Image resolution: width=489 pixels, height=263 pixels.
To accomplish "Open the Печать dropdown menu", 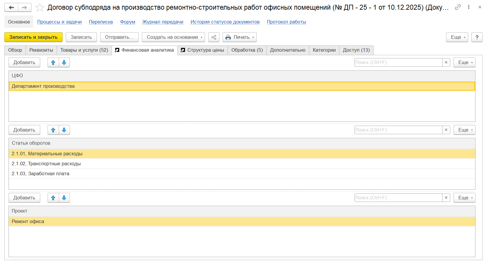I will [239, 37].
